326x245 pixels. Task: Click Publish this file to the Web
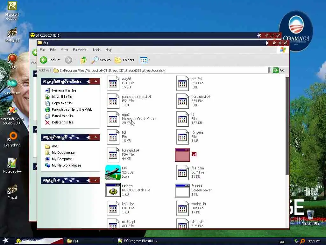[x=72, y=109]
